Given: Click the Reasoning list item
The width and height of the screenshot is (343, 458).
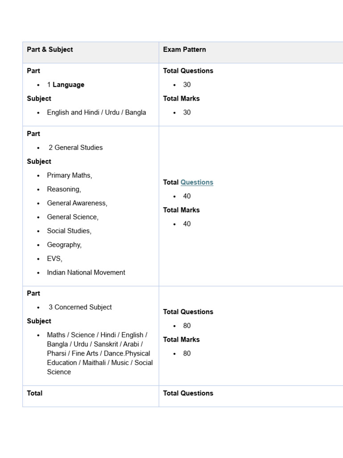Looking at the screenshot, I should click(64, 189).
